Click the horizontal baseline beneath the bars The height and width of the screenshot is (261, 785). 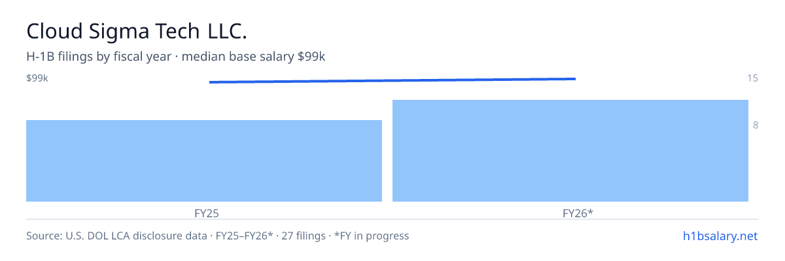[x=392, y=219]
